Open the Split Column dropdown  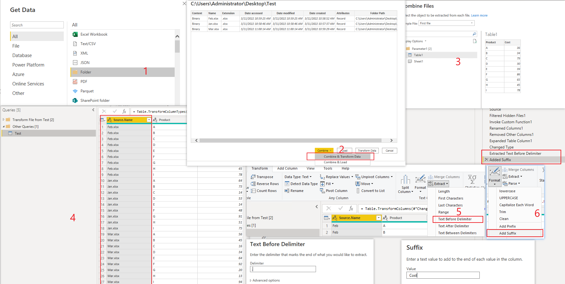(406, 184)
